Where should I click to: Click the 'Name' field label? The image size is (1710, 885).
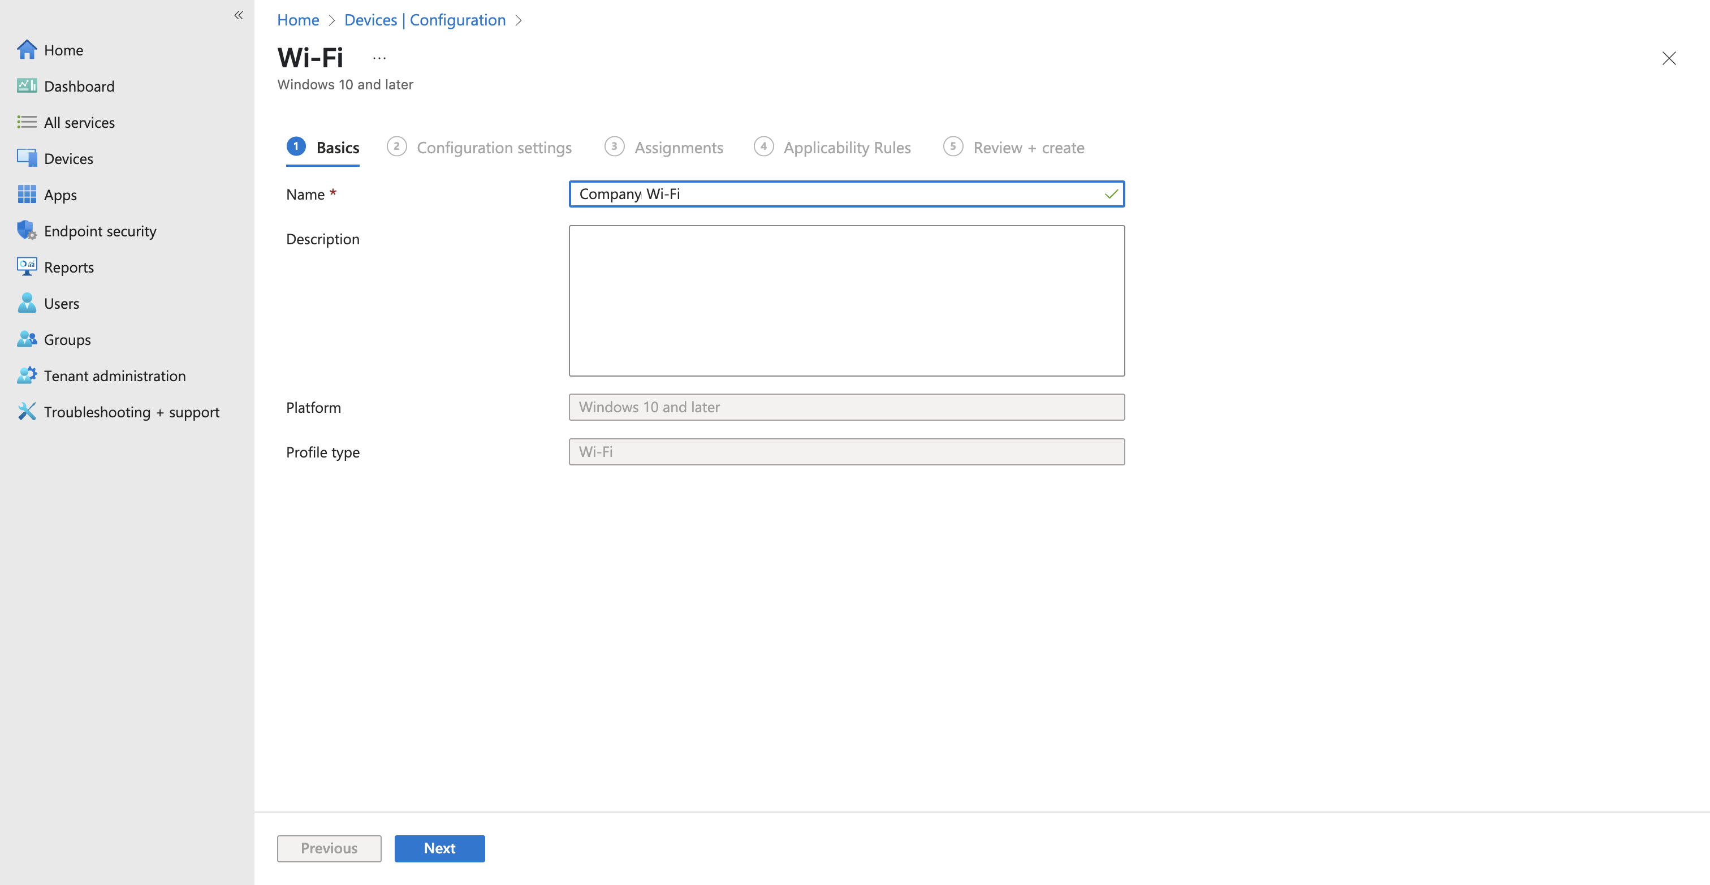point(305,195)
